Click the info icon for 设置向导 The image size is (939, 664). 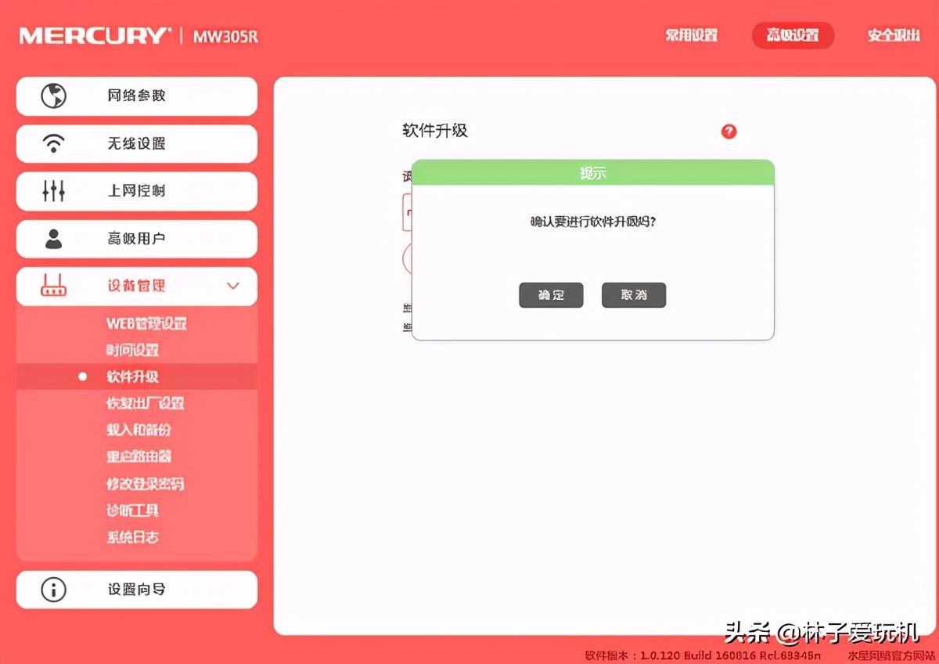(54, 590)
